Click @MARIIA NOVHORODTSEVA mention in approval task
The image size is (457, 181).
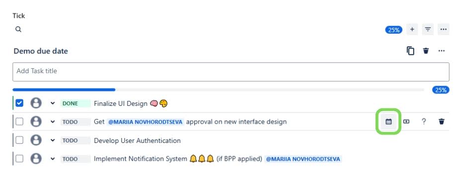[145, 122]
